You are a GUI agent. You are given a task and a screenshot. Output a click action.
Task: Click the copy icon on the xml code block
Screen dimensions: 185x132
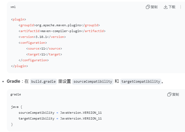coord(148,7)
